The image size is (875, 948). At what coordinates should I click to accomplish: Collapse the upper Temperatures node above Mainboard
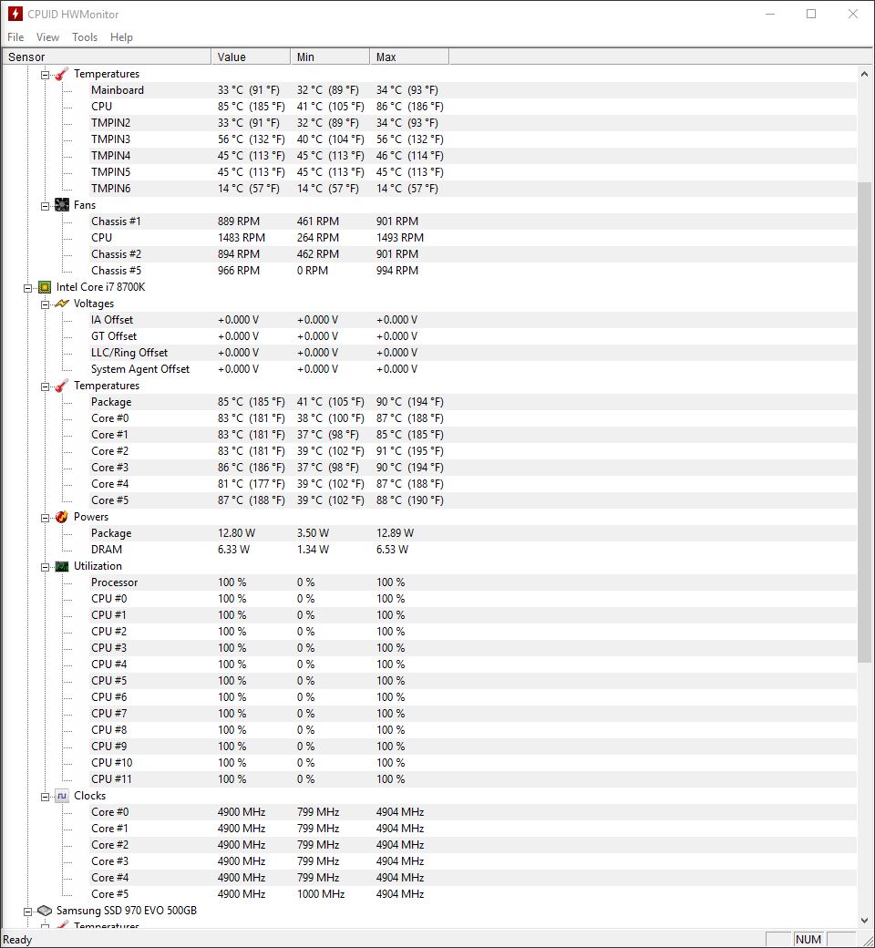coord(45,75)
